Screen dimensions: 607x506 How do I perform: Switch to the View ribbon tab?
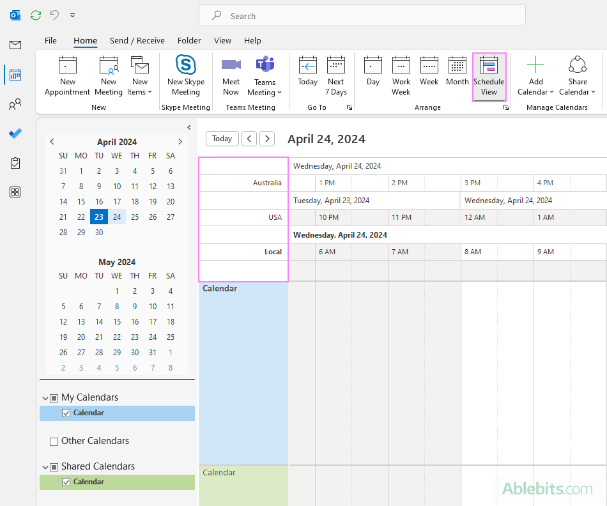222,40
